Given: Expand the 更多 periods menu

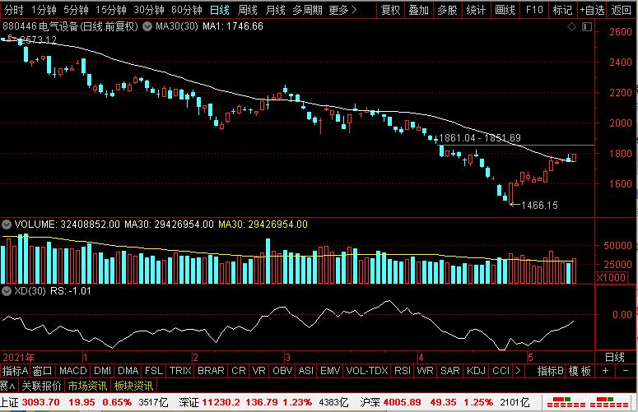Looking at the screenshot, I should click(x=342, y=10).
